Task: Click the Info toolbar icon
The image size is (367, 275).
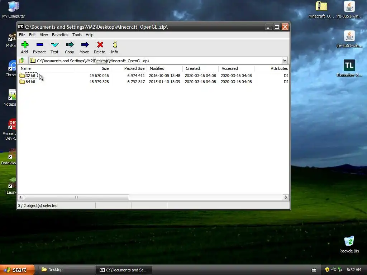Action: point(115,44)
